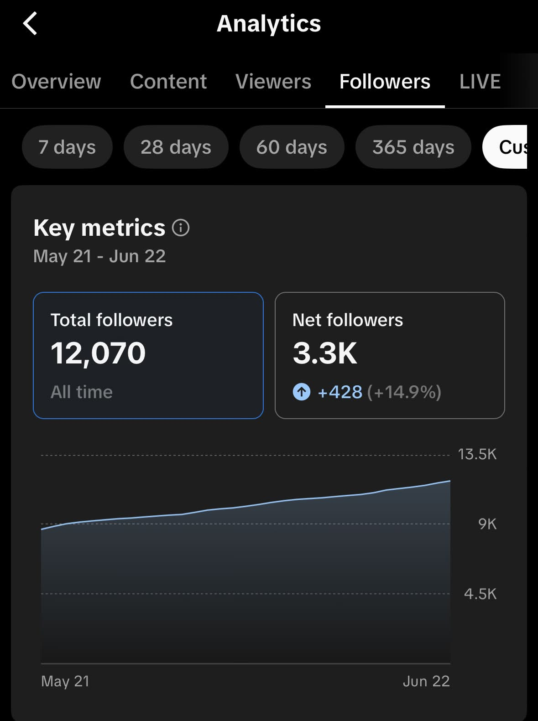The width and height of the screenshot is (538, 721).
Task: Open the Key metrics info icon
Action: (x=181, y=228)
